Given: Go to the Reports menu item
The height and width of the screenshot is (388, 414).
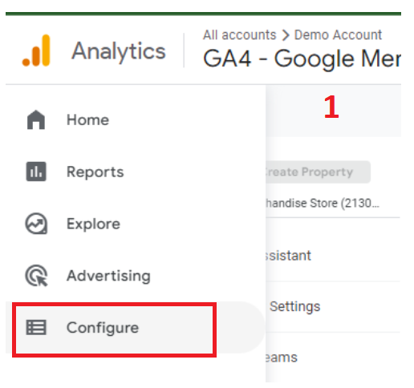Looking at the screenshot, I should [95, 172].
